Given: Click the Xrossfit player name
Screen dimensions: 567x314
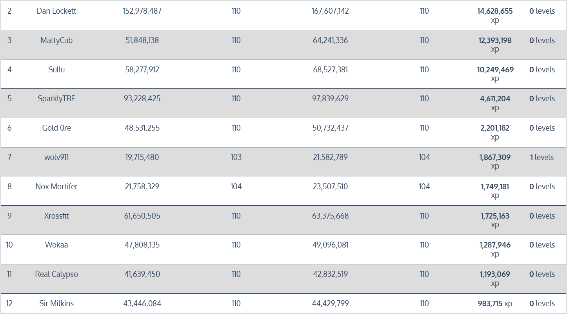Looking at the screenshot, I should click(56, 216).
